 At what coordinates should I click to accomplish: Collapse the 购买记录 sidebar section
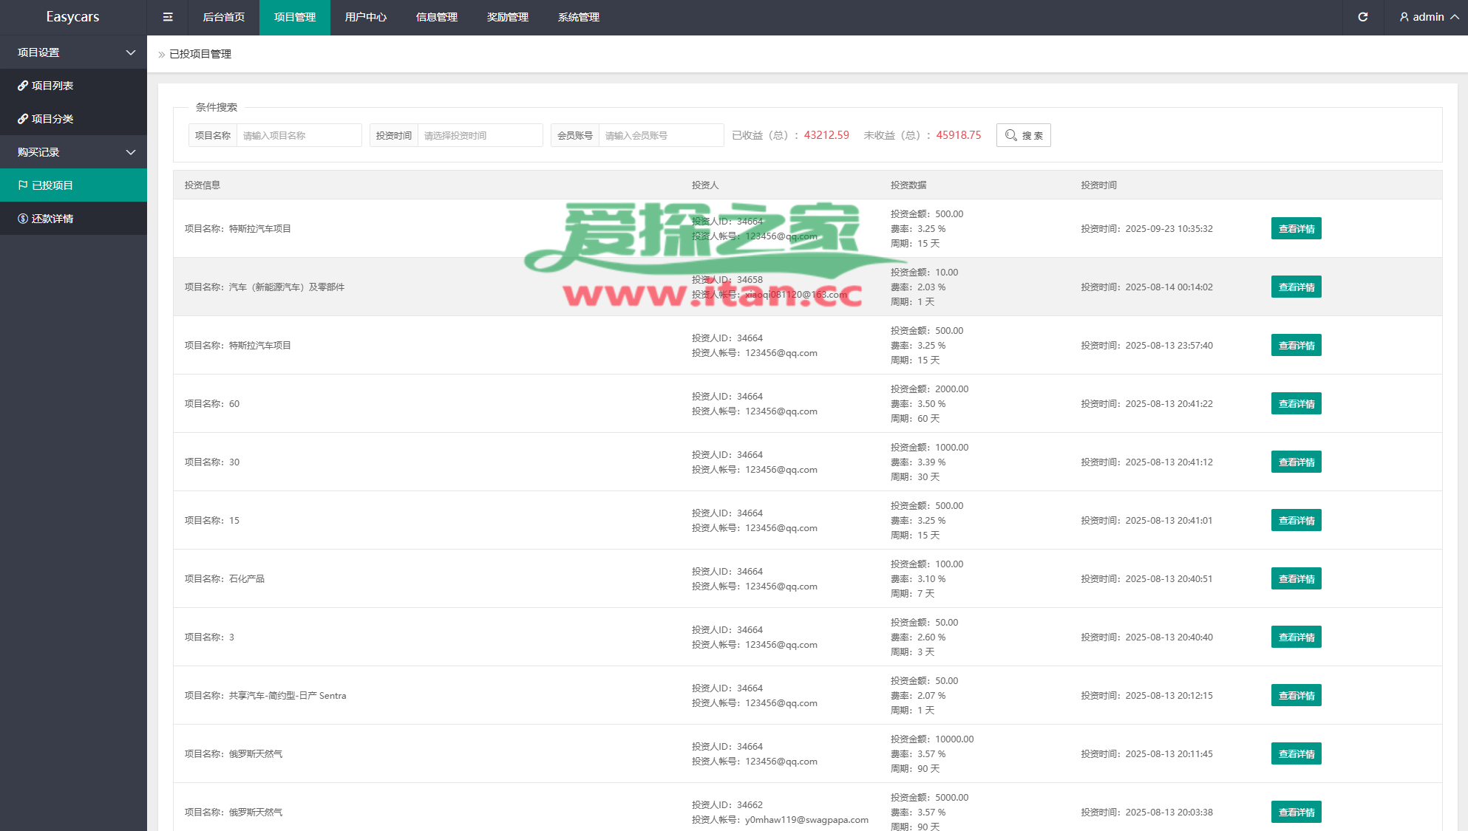pos(131,152)
